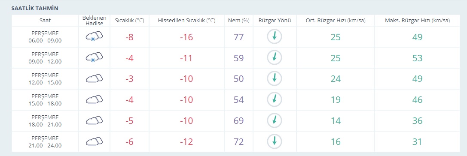467x156 pixels.
Task: Click wind direction arrow for 12.00 - 15.00
Action: click(274, 78)
